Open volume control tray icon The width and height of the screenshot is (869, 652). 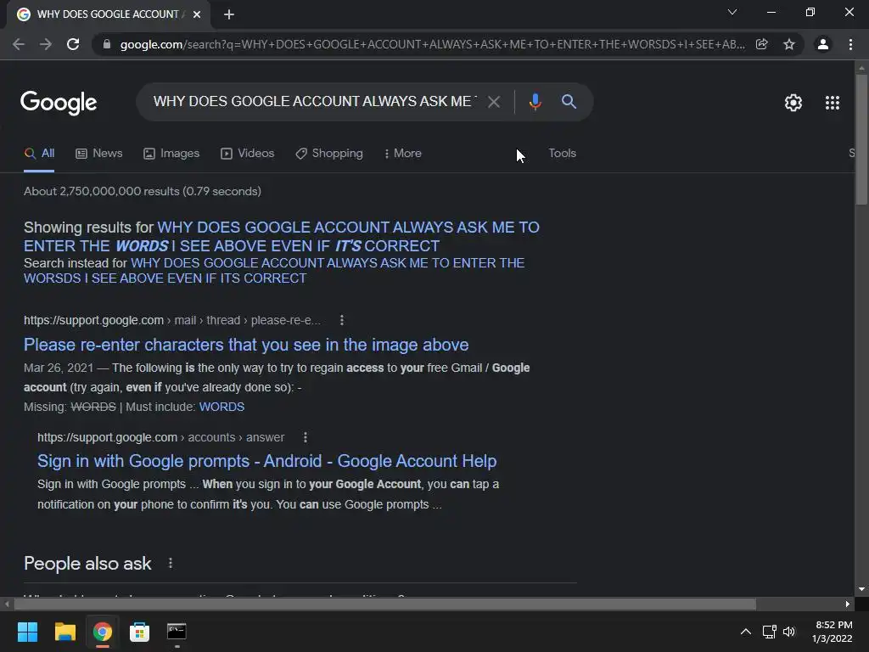[x=789, y=632]
